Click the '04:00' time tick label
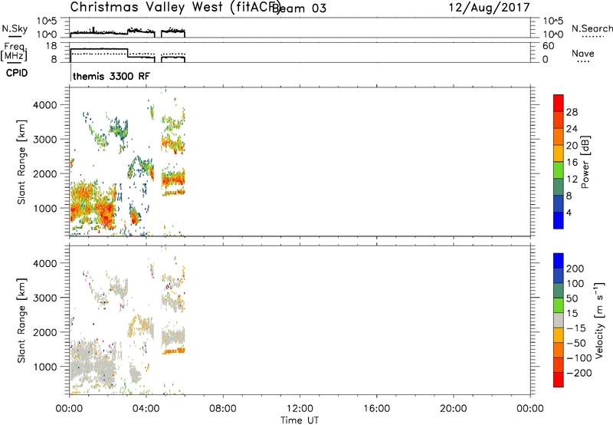This screenshot has width=613, height=425. (146, 409)
